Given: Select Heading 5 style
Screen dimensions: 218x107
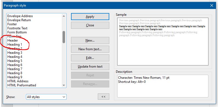Looking at the screenshot, I should pyautogui.click(x=15, y=61).
